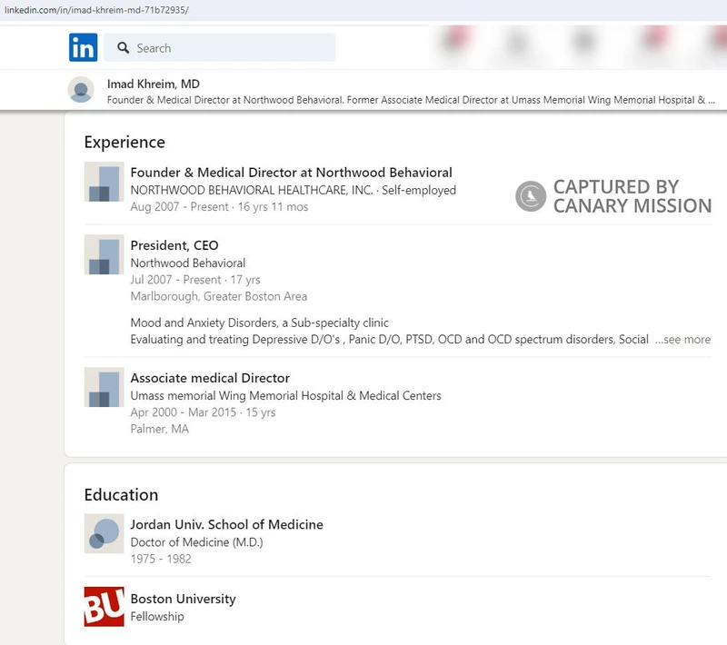Expand description with '...see more'

[x=682, y=340]
